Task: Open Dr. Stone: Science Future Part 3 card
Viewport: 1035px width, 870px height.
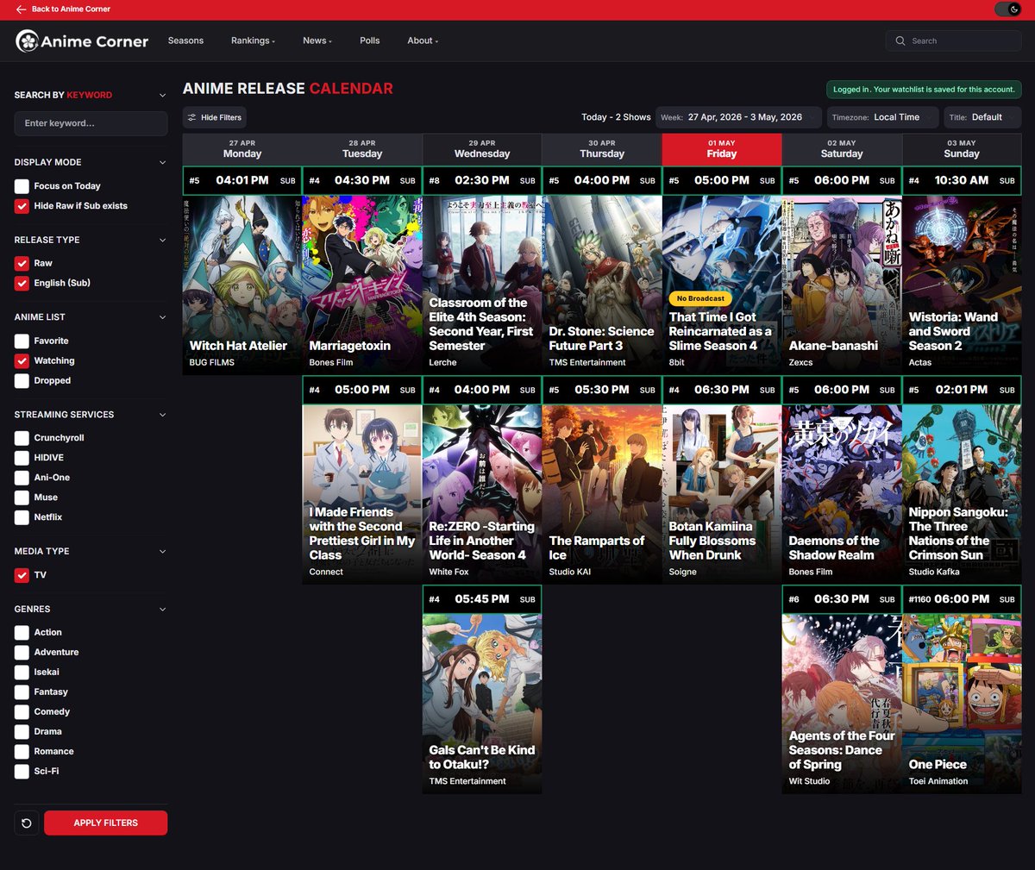Action: point(602,285)
